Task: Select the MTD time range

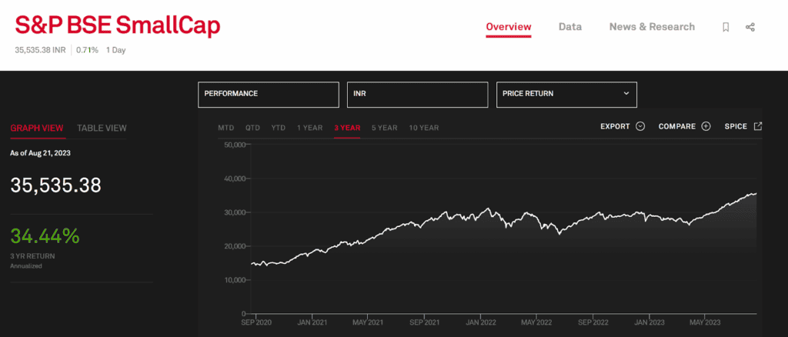Action: 226,128
